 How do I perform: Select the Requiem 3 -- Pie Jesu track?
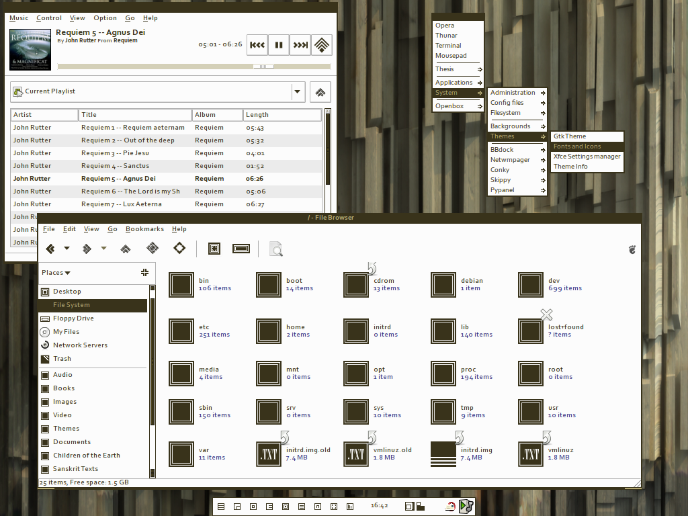tap(167, 153)
